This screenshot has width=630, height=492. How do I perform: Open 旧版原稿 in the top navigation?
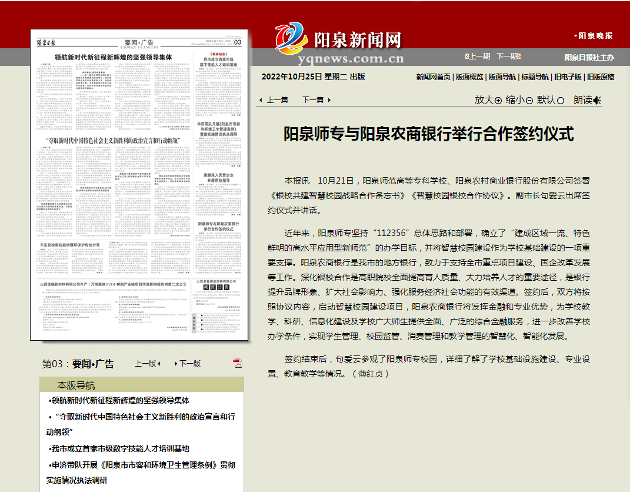(601, 77)
